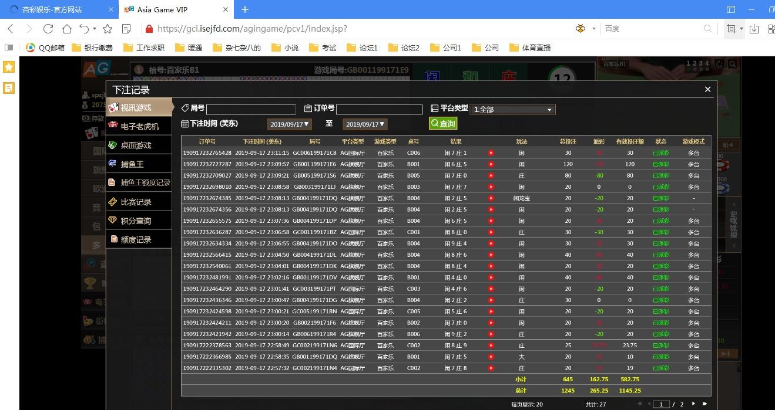Screen dimensions: 775x410
Task: Click the green 查询 button
Action: (443, 123)
